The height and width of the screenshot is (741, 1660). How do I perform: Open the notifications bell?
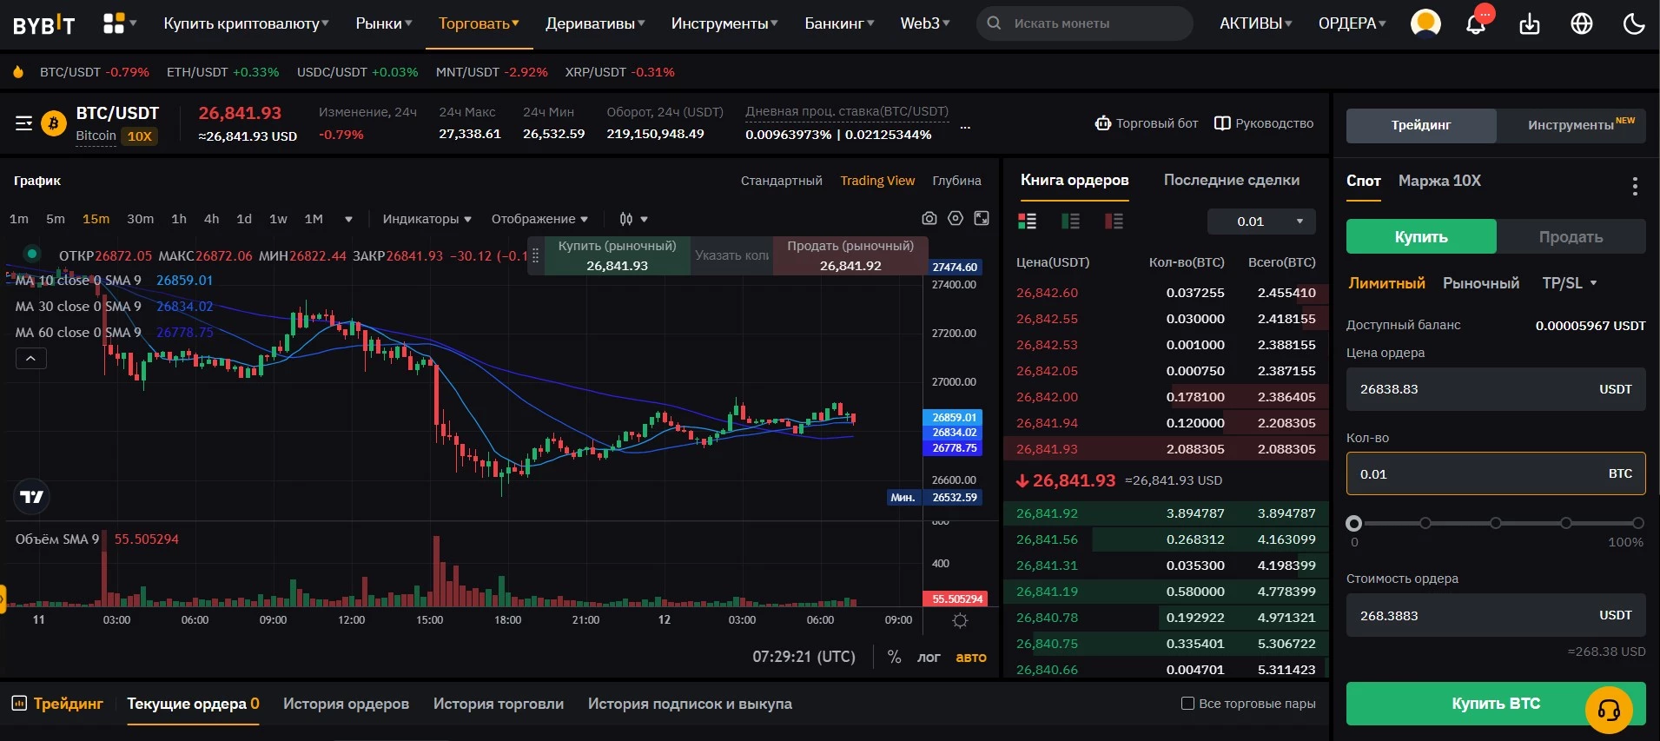pos(1475,24)
